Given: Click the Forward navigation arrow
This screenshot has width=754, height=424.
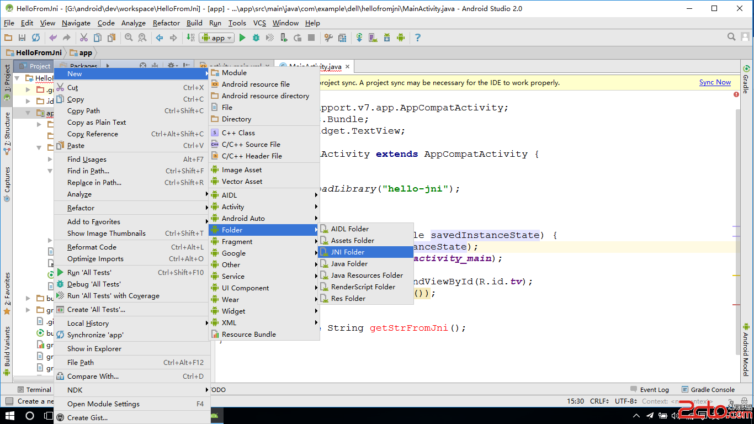Looking at the screenshot, I should tap(173, 38).
